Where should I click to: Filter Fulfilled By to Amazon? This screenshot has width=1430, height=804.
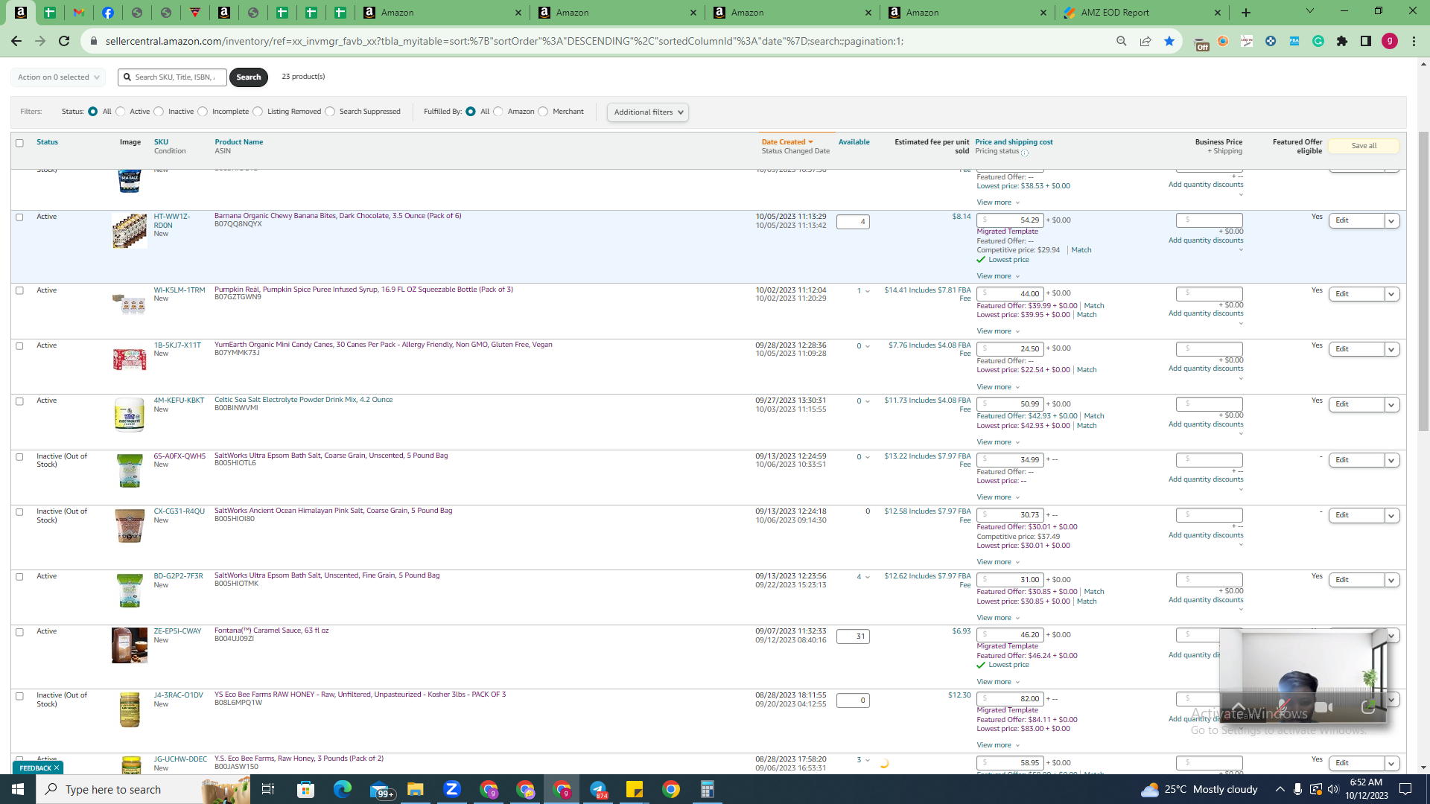coord(498,112)
